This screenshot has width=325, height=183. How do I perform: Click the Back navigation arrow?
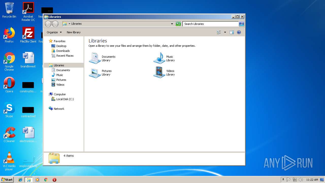48,24
